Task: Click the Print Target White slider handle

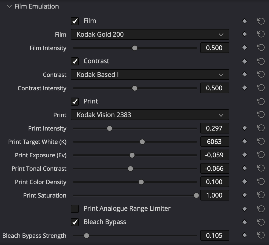Action: pos(142,142)
